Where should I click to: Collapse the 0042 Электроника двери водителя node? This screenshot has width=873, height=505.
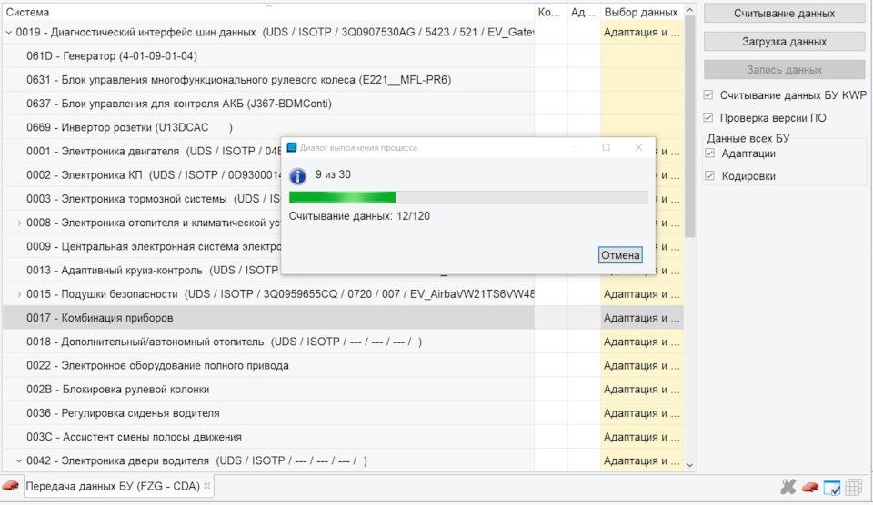point(19,461)
